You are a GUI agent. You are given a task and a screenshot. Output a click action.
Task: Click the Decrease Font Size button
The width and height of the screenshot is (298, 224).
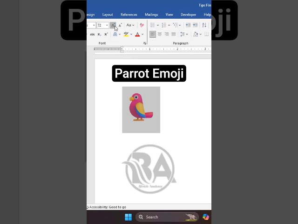[x=120, y=25]
